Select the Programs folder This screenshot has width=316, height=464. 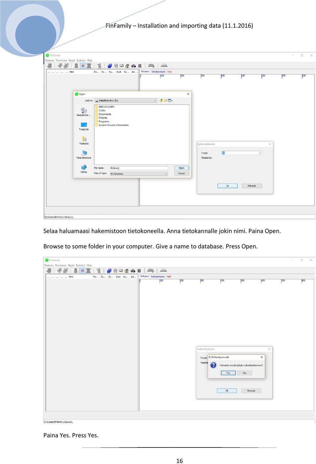click(x=102, y=121)
